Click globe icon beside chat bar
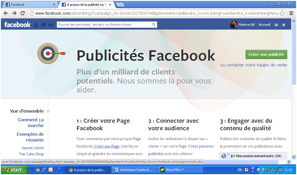 point(224,156)
